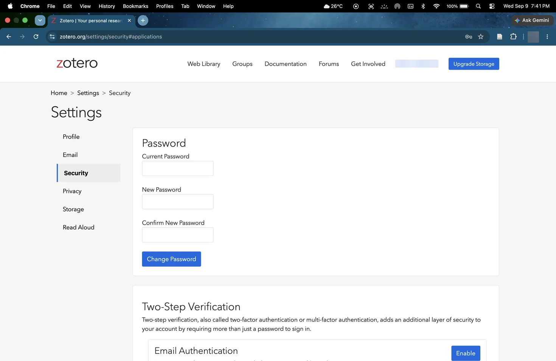This screenshot has height=361, width=556.
Task: Close the Zotero tab
Action: (129, 20)
